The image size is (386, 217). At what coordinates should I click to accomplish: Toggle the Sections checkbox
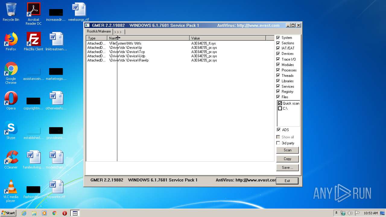point(278,43)
